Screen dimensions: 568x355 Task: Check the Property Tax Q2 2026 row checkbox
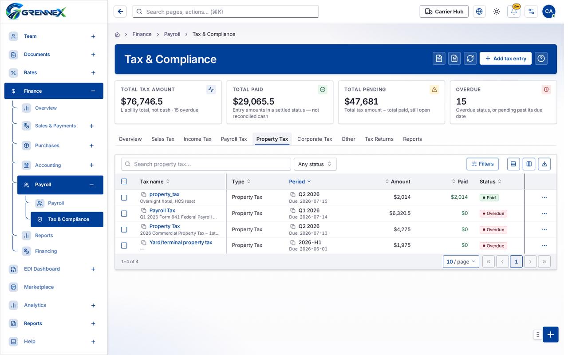coord(124,229)
